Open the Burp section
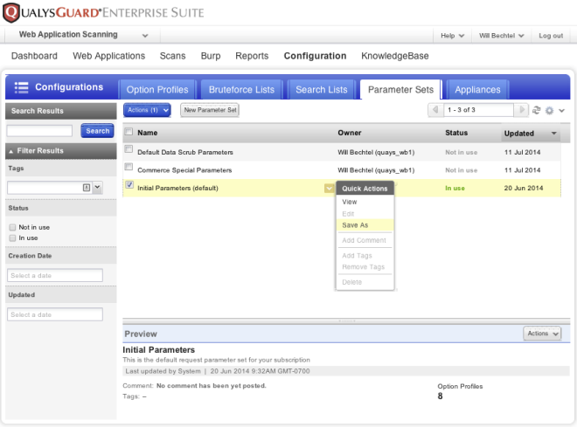Screen dimensions: 577x427 pos(211,56)
